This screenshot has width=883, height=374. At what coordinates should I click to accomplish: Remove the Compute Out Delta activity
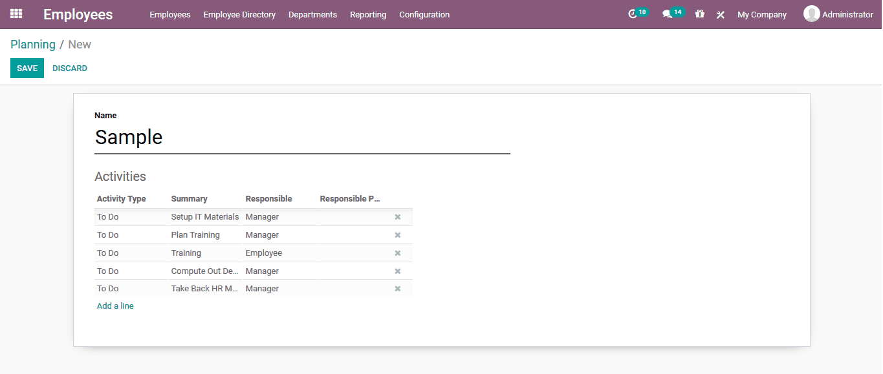point(397,271)
